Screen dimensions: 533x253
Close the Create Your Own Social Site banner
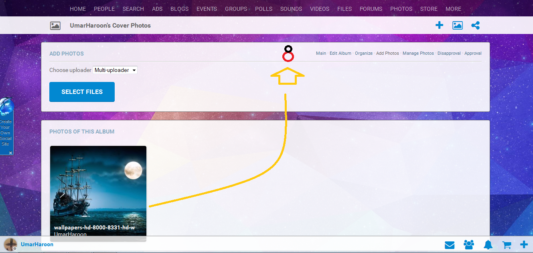tap(11, 153)
